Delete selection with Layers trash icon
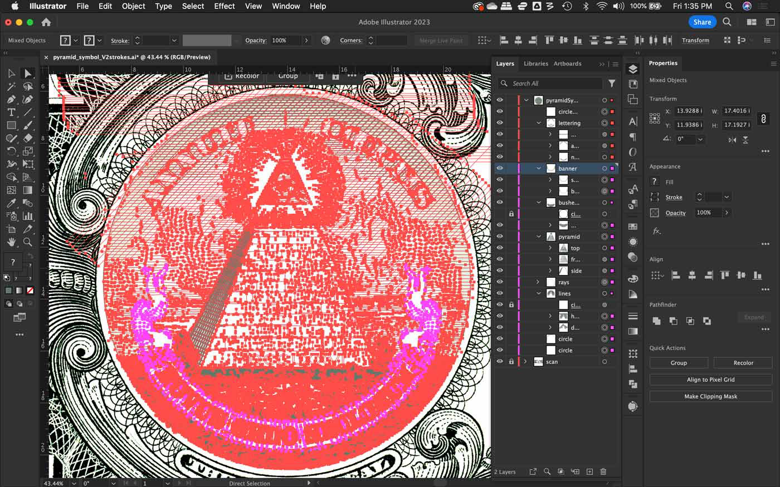This screenshot has width=780, height=487. 603,472
